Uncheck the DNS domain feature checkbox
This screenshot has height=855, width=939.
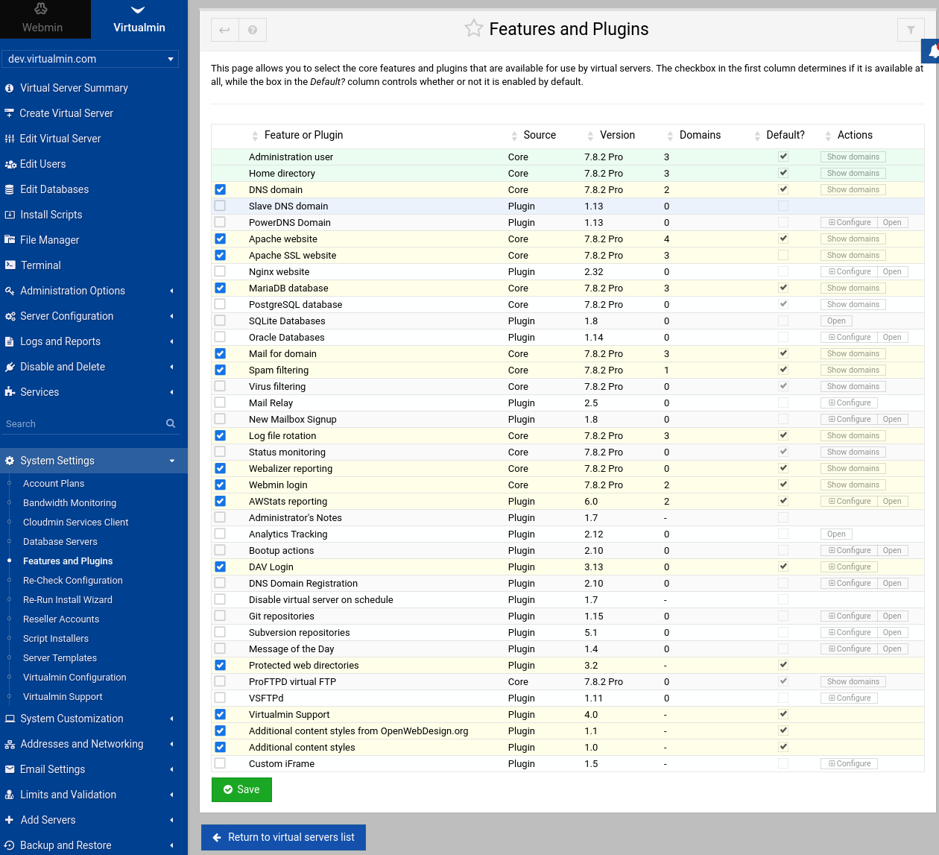tap(220, 189)
